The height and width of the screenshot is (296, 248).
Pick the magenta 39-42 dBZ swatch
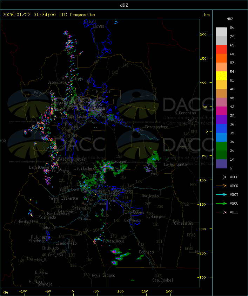tap(221, 111)
